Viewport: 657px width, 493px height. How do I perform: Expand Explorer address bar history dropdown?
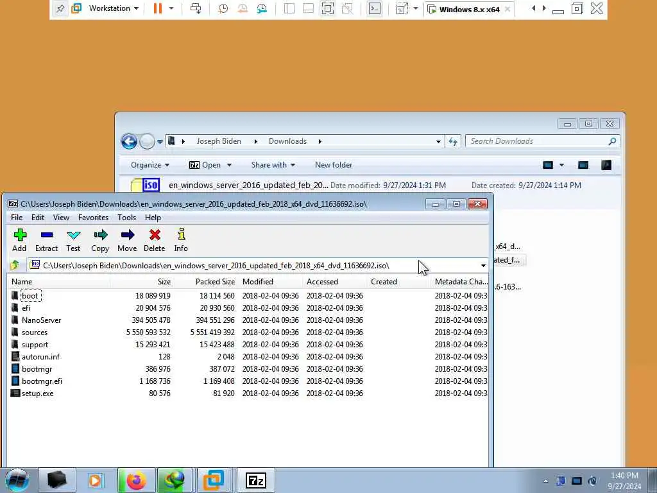pos(438,142)
